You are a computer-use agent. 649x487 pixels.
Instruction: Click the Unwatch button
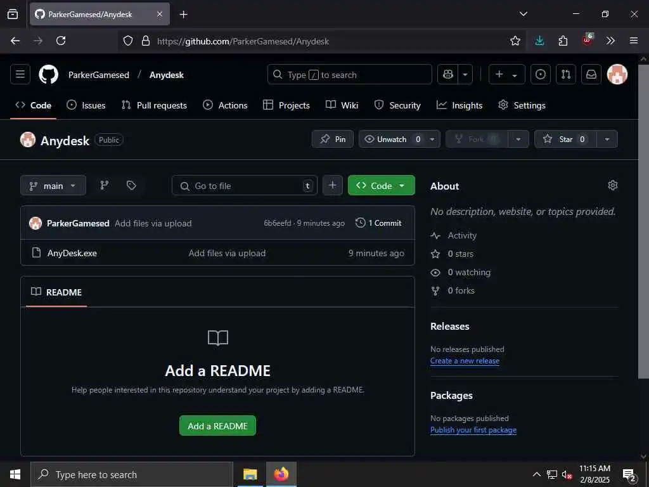[x=392, y=139]
